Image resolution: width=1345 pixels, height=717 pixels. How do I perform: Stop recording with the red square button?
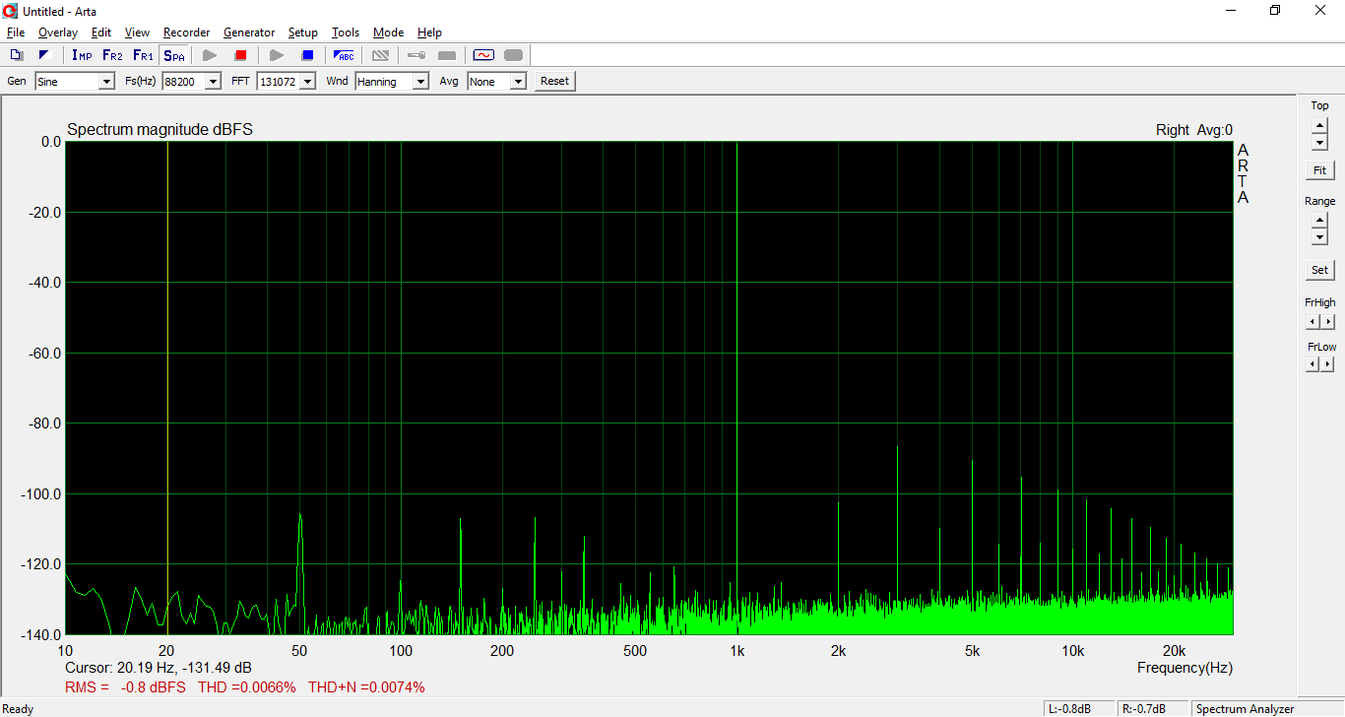[240, 55]
